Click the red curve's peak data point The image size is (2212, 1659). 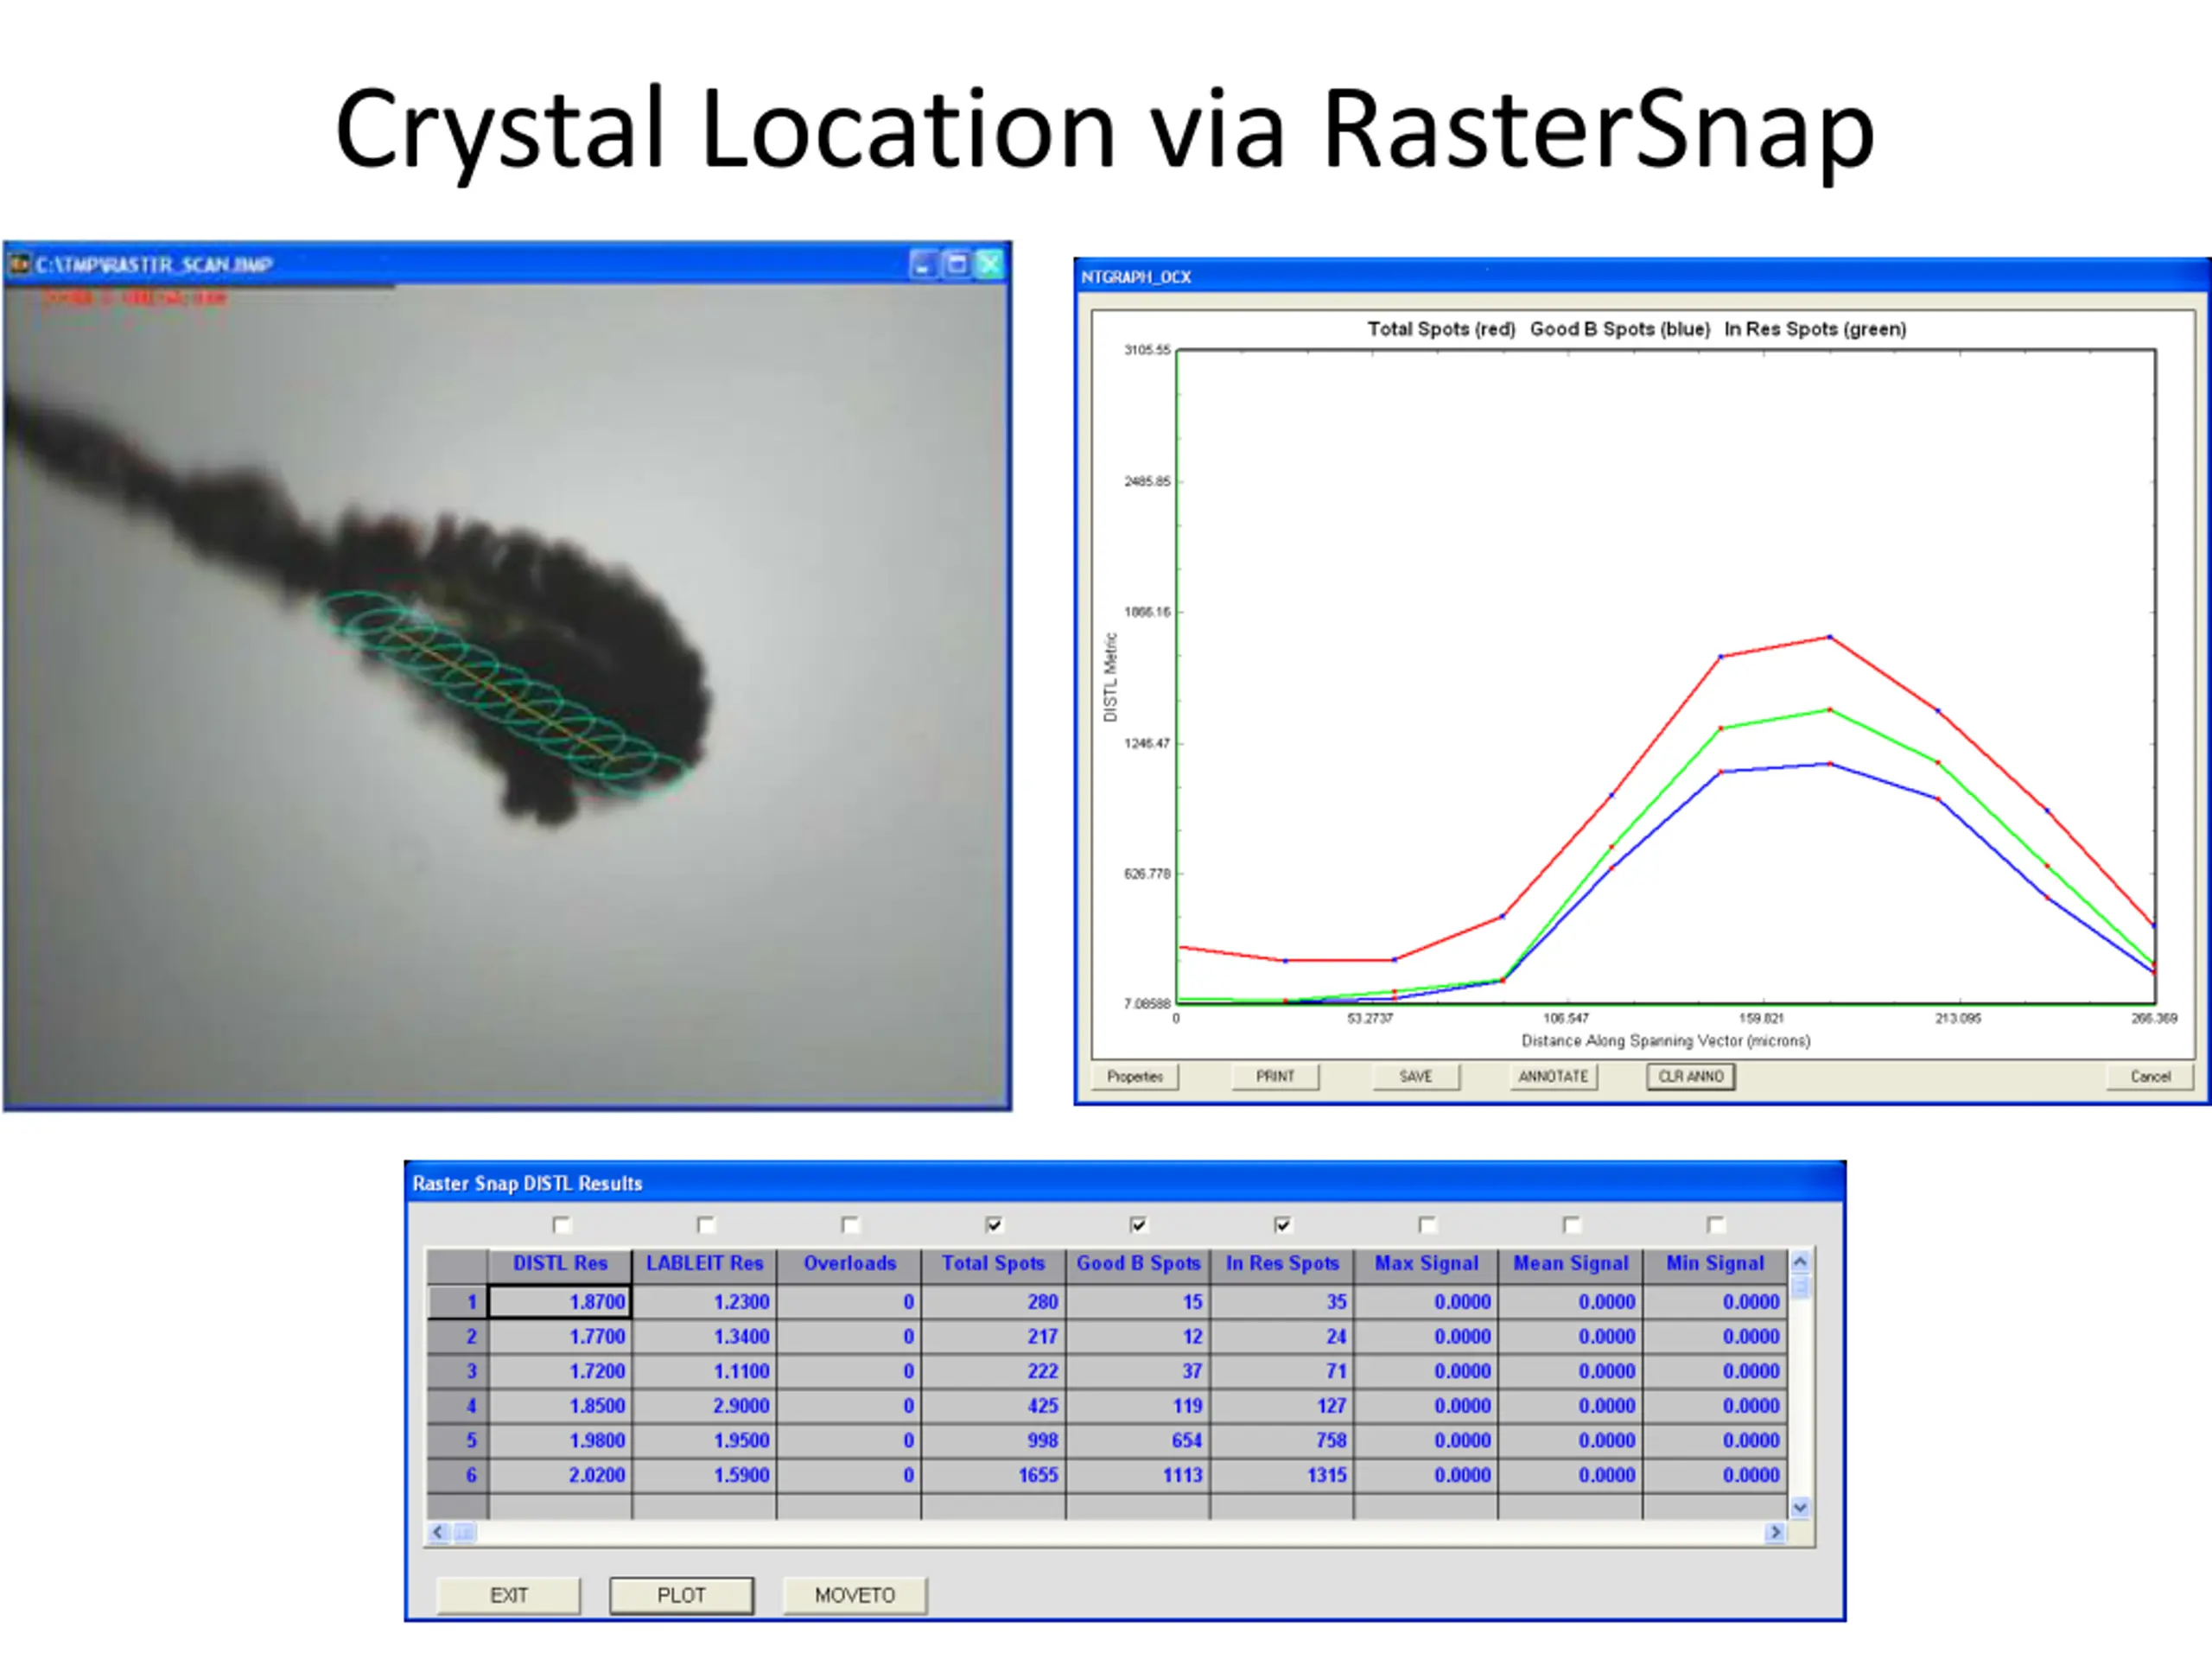1830,637
